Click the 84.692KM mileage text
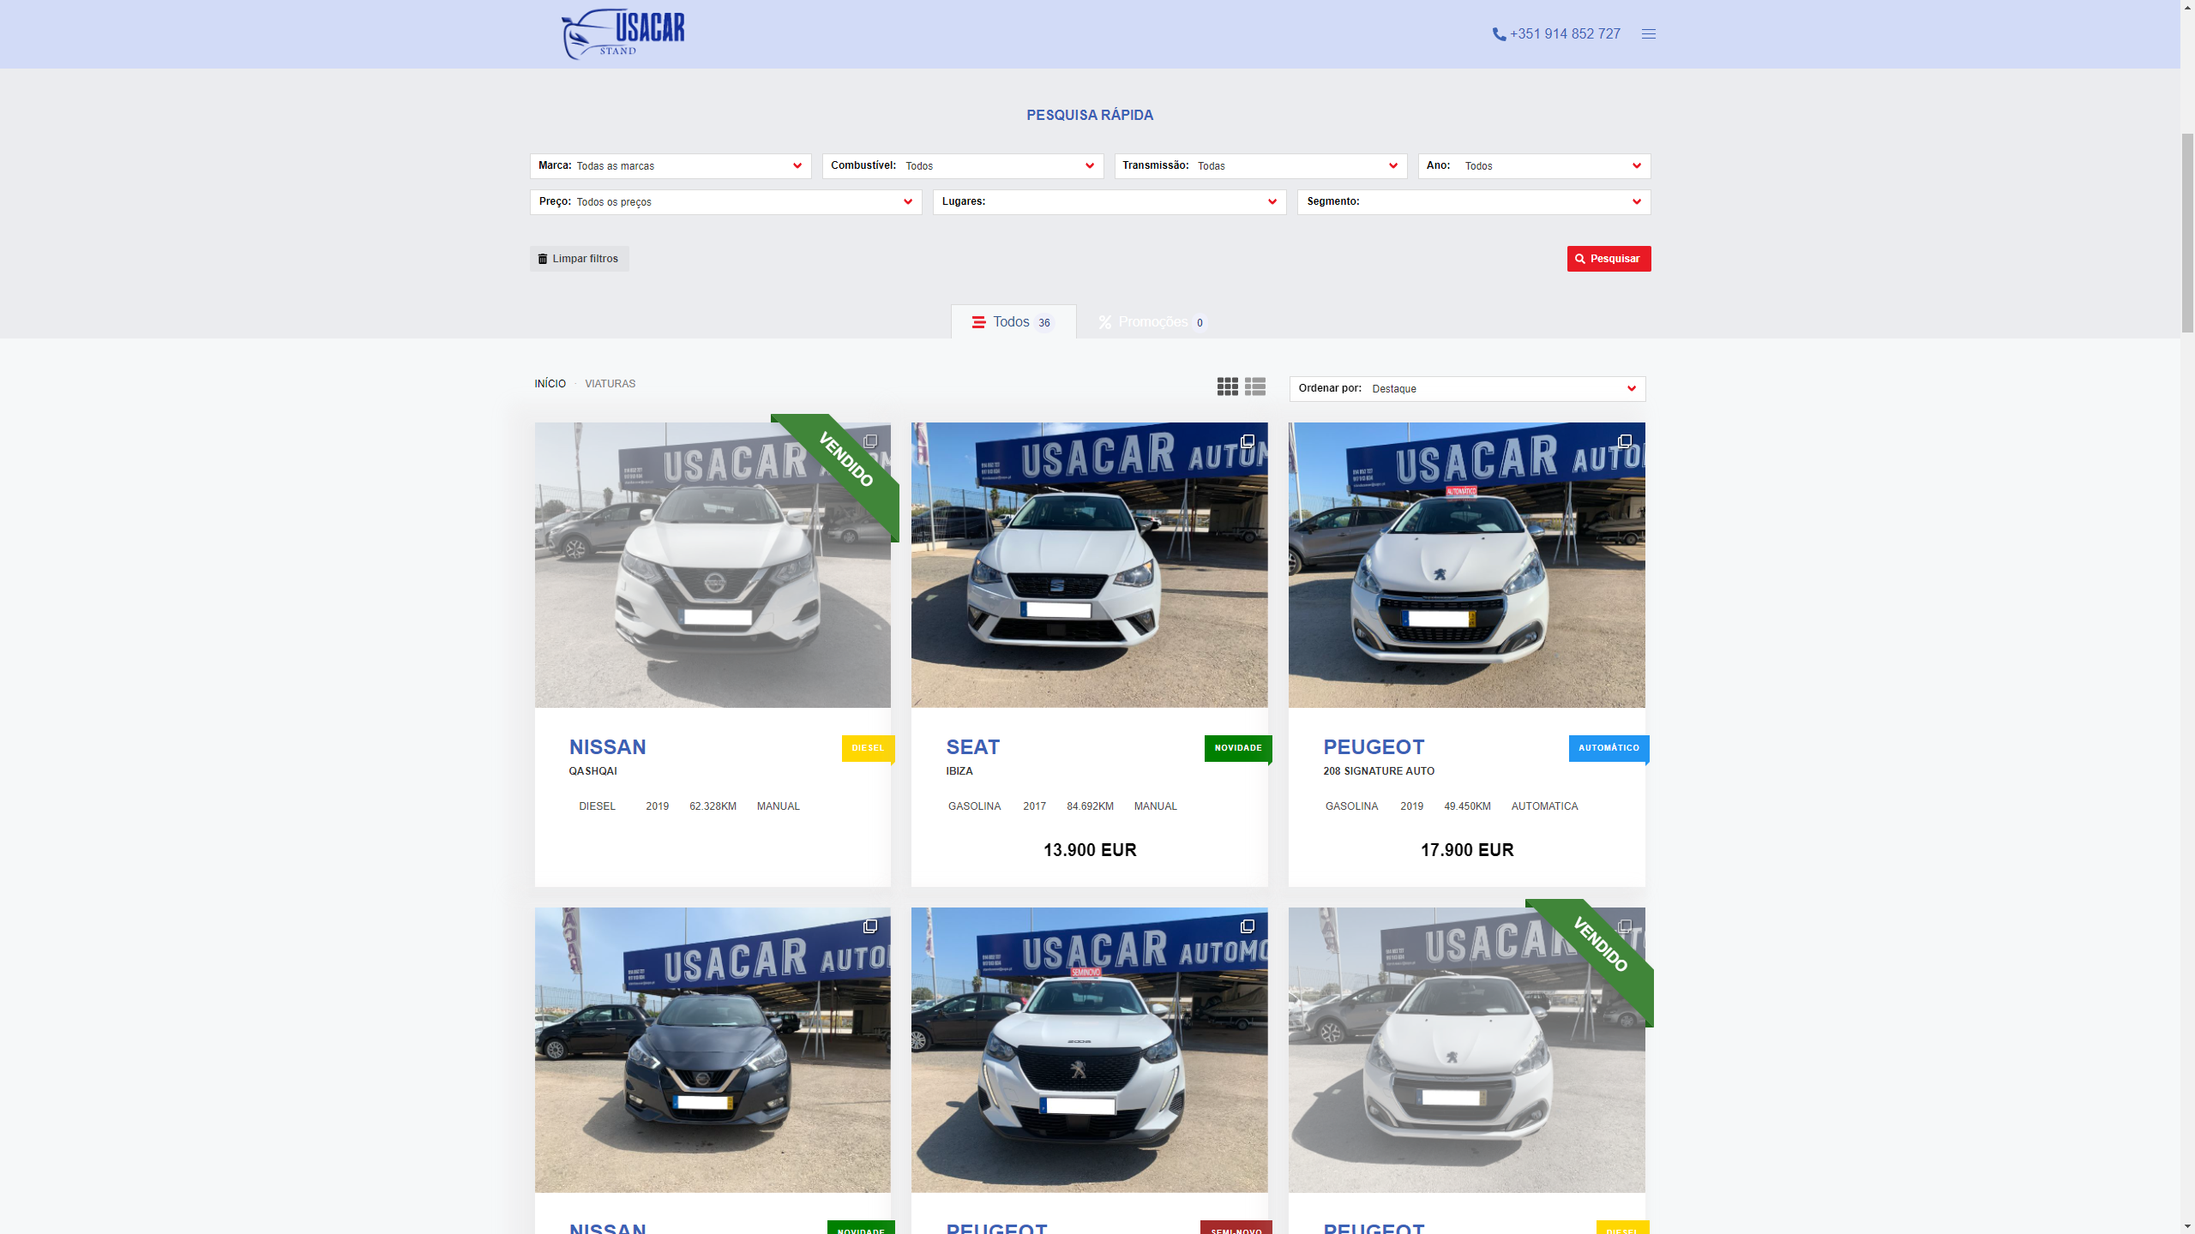Viewport: 2195px width, 1234px height. [x=1091, y=806]
